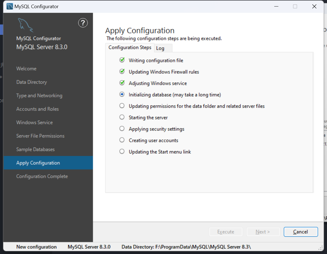Close the MySQL Configurator window
Image resolution: width=327 pixels, height=254 pixels.
314,7
